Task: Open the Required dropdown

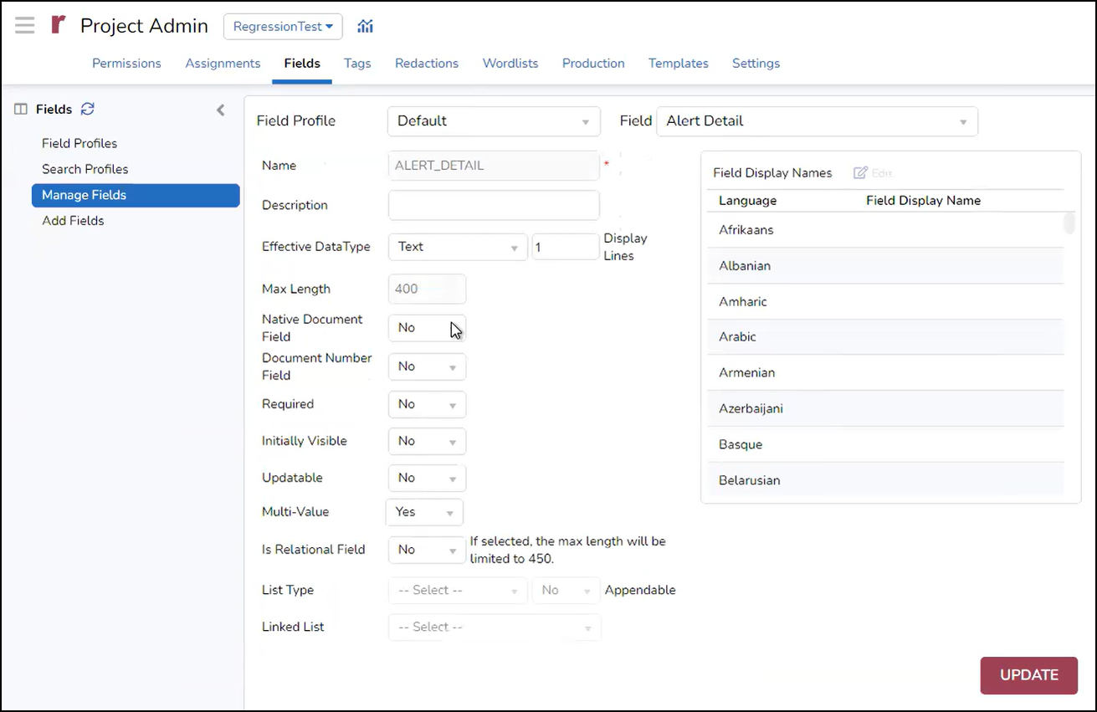Action: 427,404
